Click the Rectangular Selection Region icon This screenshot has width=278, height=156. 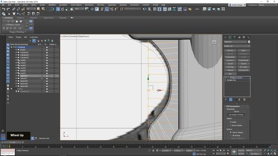click(48, 9)
